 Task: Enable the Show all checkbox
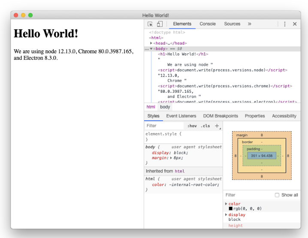pyautogui.click(x=277, y=195)
